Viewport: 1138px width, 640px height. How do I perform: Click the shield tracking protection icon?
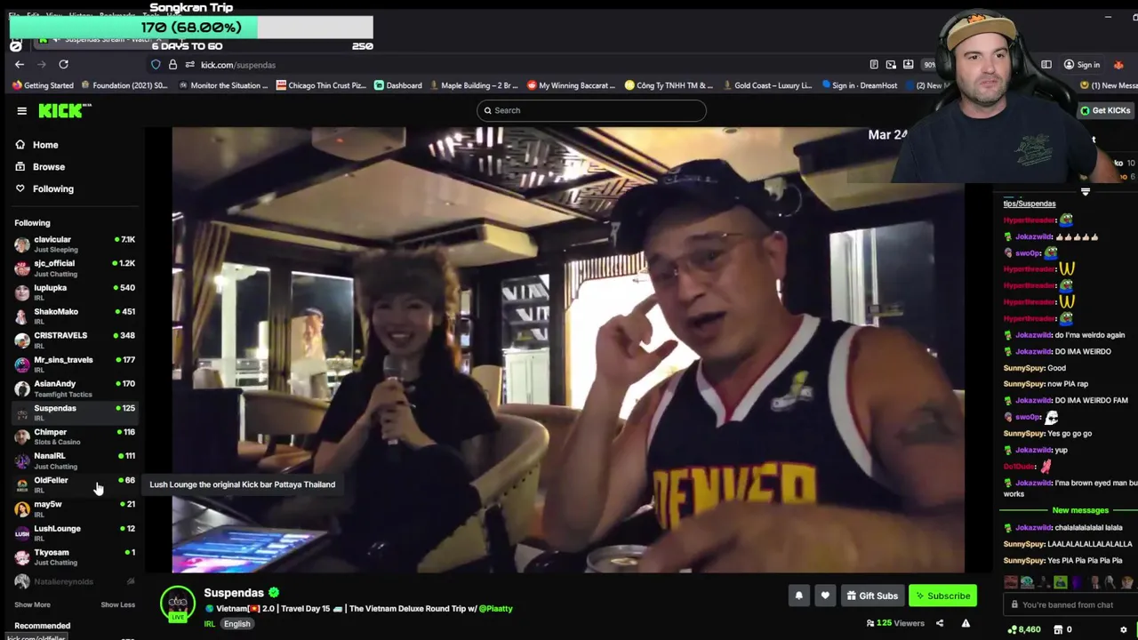point(156,65)
